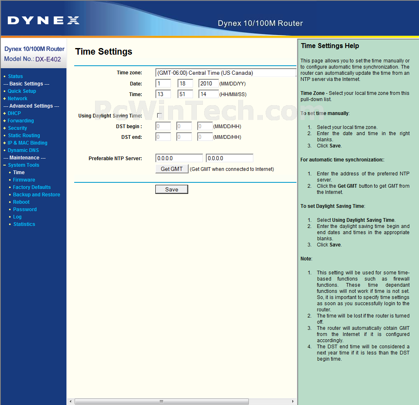Open the Log page
The width and height of the screenshot is (419, 405).
[17, 217]
